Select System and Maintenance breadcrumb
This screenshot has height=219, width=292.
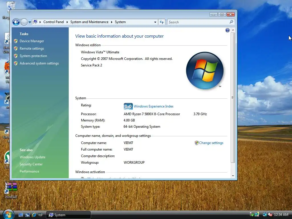pos(89,22)
